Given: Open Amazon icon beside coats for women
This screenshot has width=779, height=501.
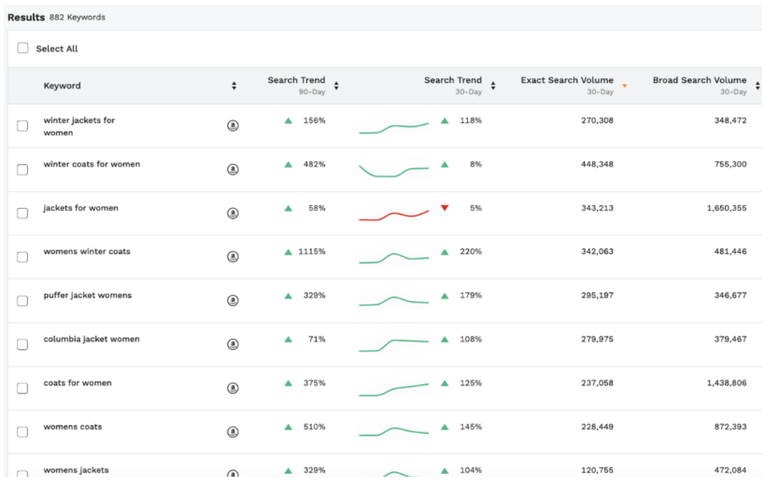Looking at the screenshot, I should pyautogui.click(x=233, y=388).
